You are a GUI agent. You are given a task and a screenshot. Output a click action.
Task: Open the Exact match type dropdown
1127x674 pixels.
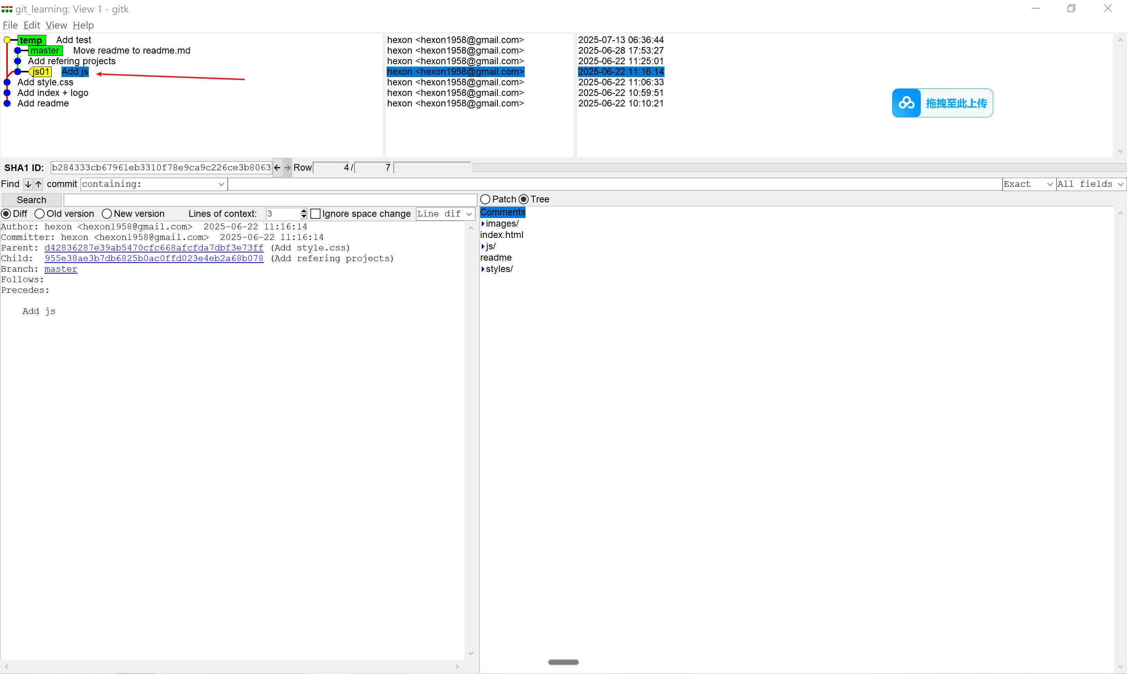pyautogui.click(x=1028, y=184)
